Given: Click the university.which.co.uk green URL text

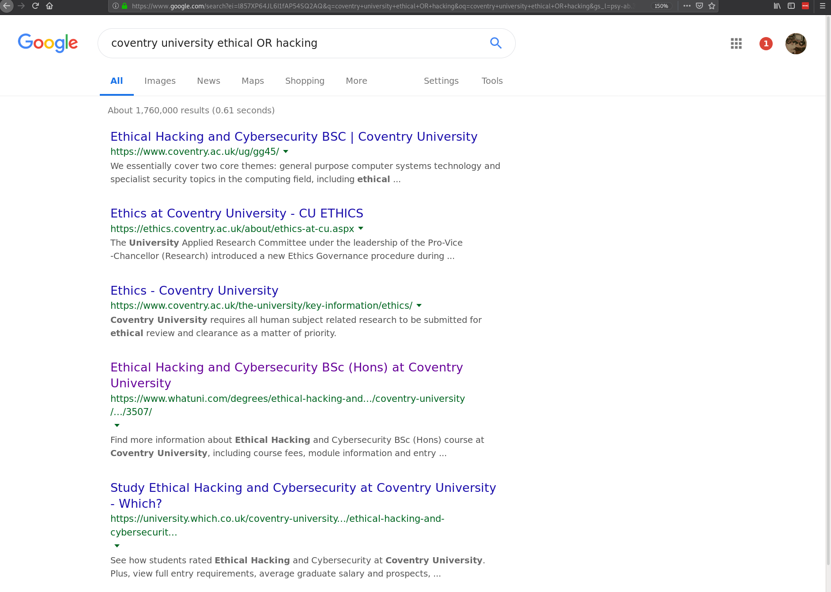Looking at the screenshot, I should [277, 525].
